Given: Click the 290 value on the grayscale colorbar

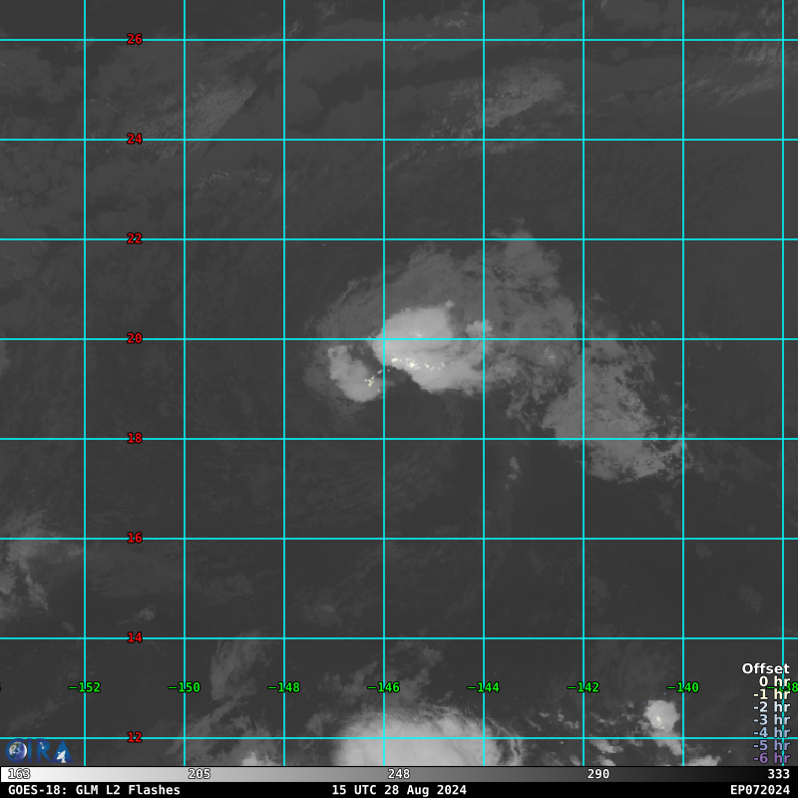Looking at the screenshot, I should pos(598,774).
